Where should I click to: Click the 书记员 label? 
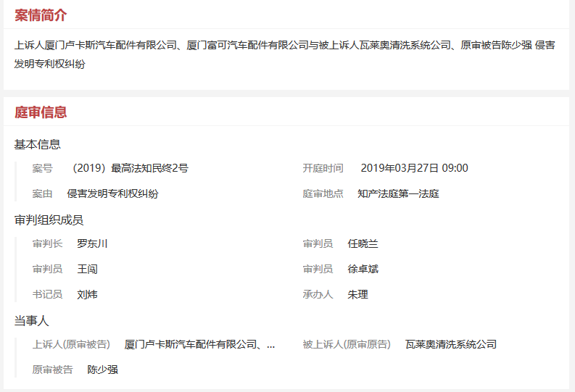point(47,294)
